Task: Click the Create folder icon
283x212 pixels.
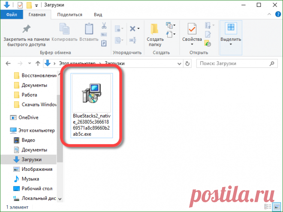Action: click(154, 29)
